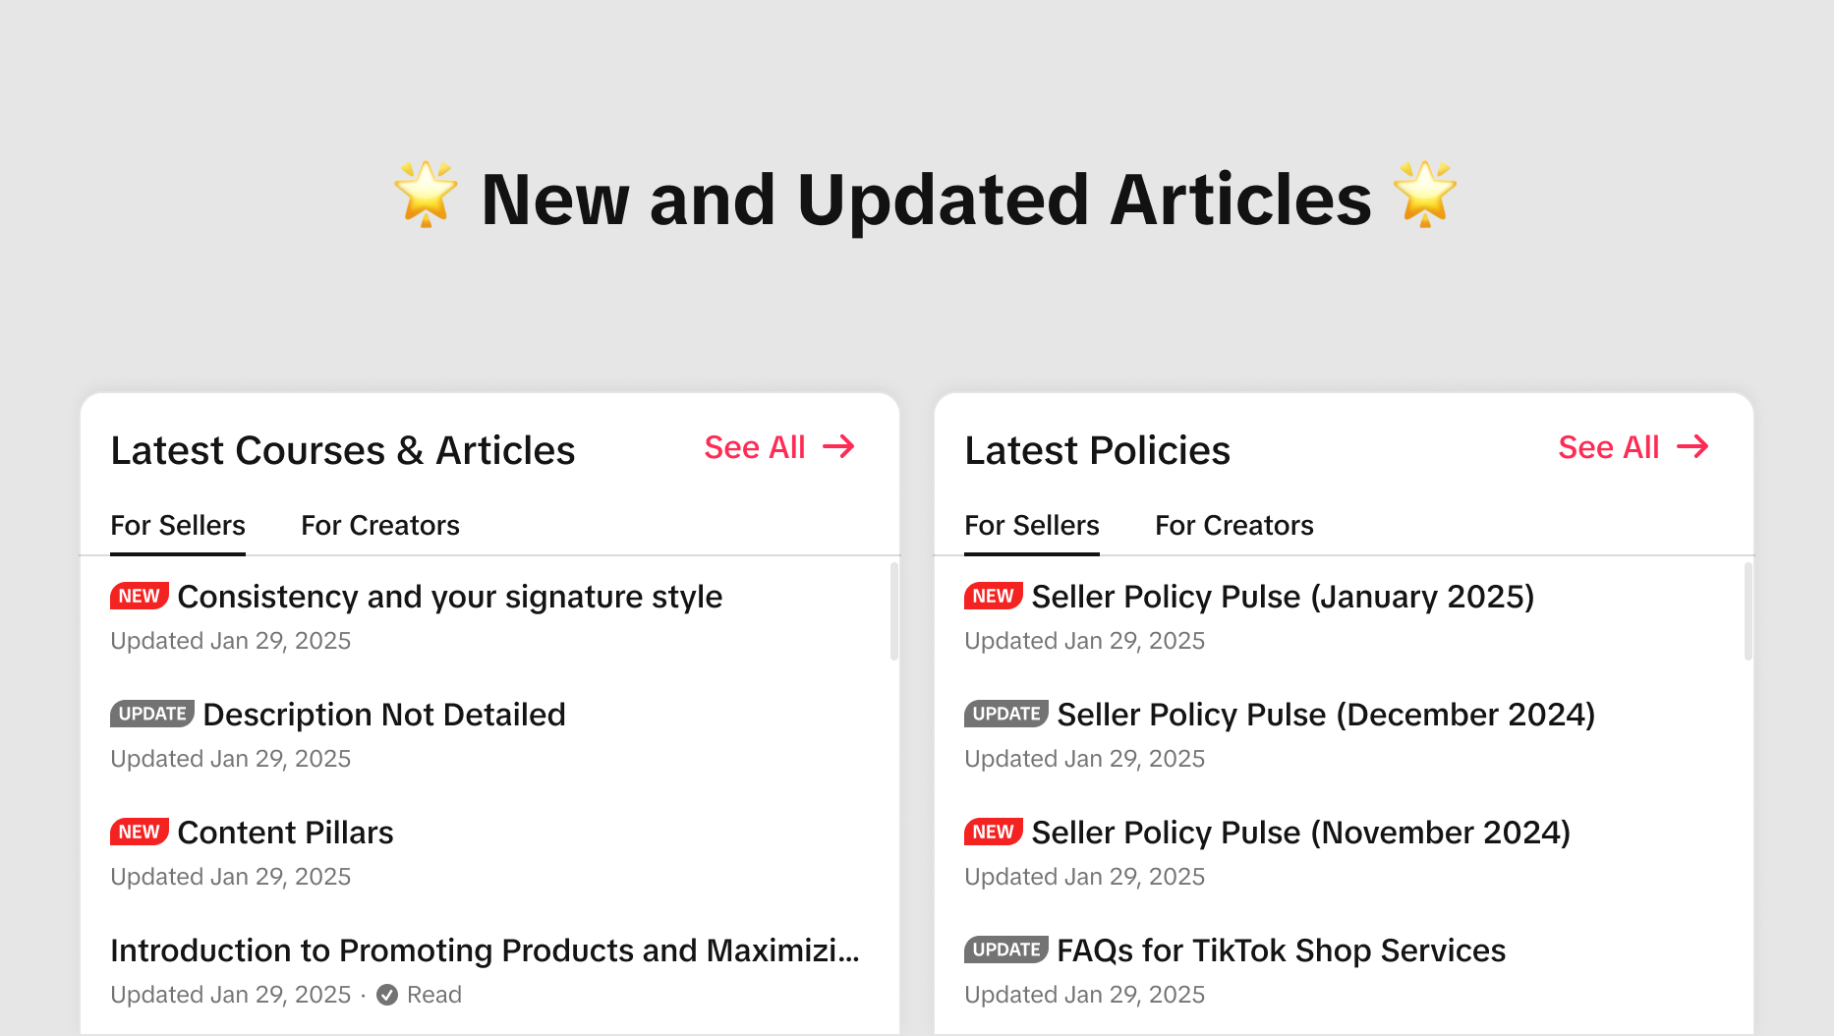
Task: Click the arrow icon beside Courses See All
Action: click(838, 447)
